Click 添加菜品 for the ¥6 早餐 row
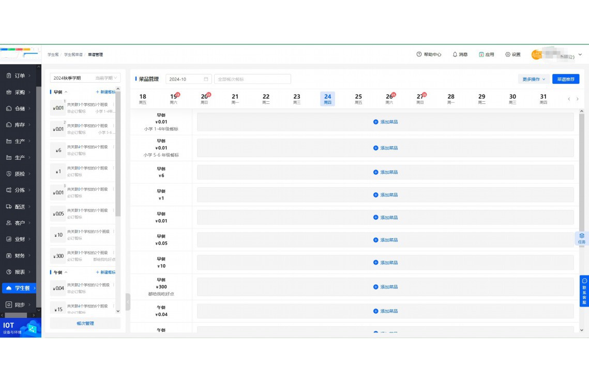Screen dimensions: 589x382 click(x=385, y=172)
